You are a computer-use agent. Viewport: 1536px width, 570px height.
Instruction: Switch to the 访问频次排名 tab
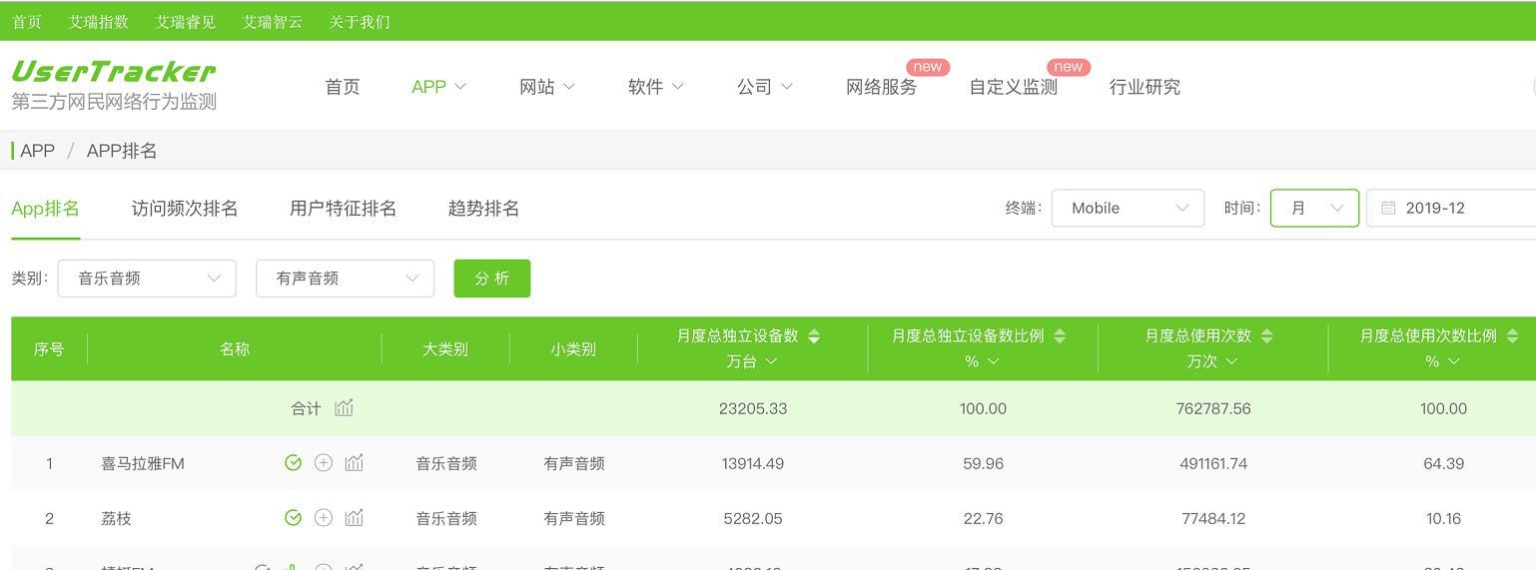click(185, 209)
